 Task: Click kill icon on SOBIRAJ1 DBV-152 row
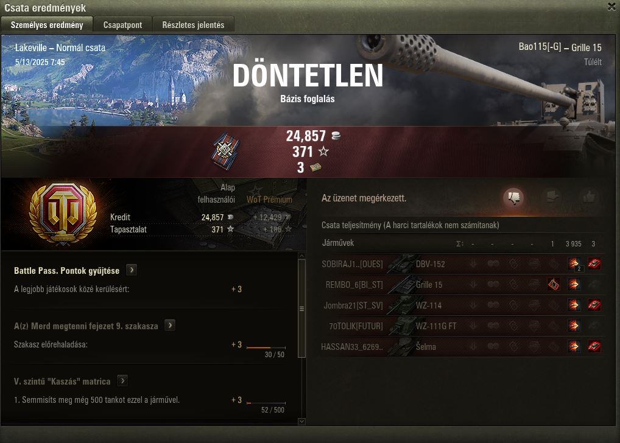pyautogui.click(x=594, y=263)
